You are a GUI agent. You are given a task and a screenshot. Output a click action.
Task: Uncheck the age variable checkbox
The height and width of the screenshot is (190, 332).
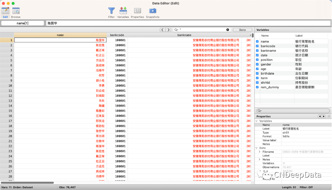click(x=257, y=69)
